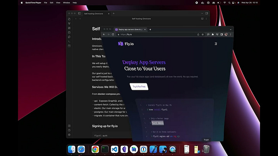Click Chrome back arrow

tap(104, 35)
